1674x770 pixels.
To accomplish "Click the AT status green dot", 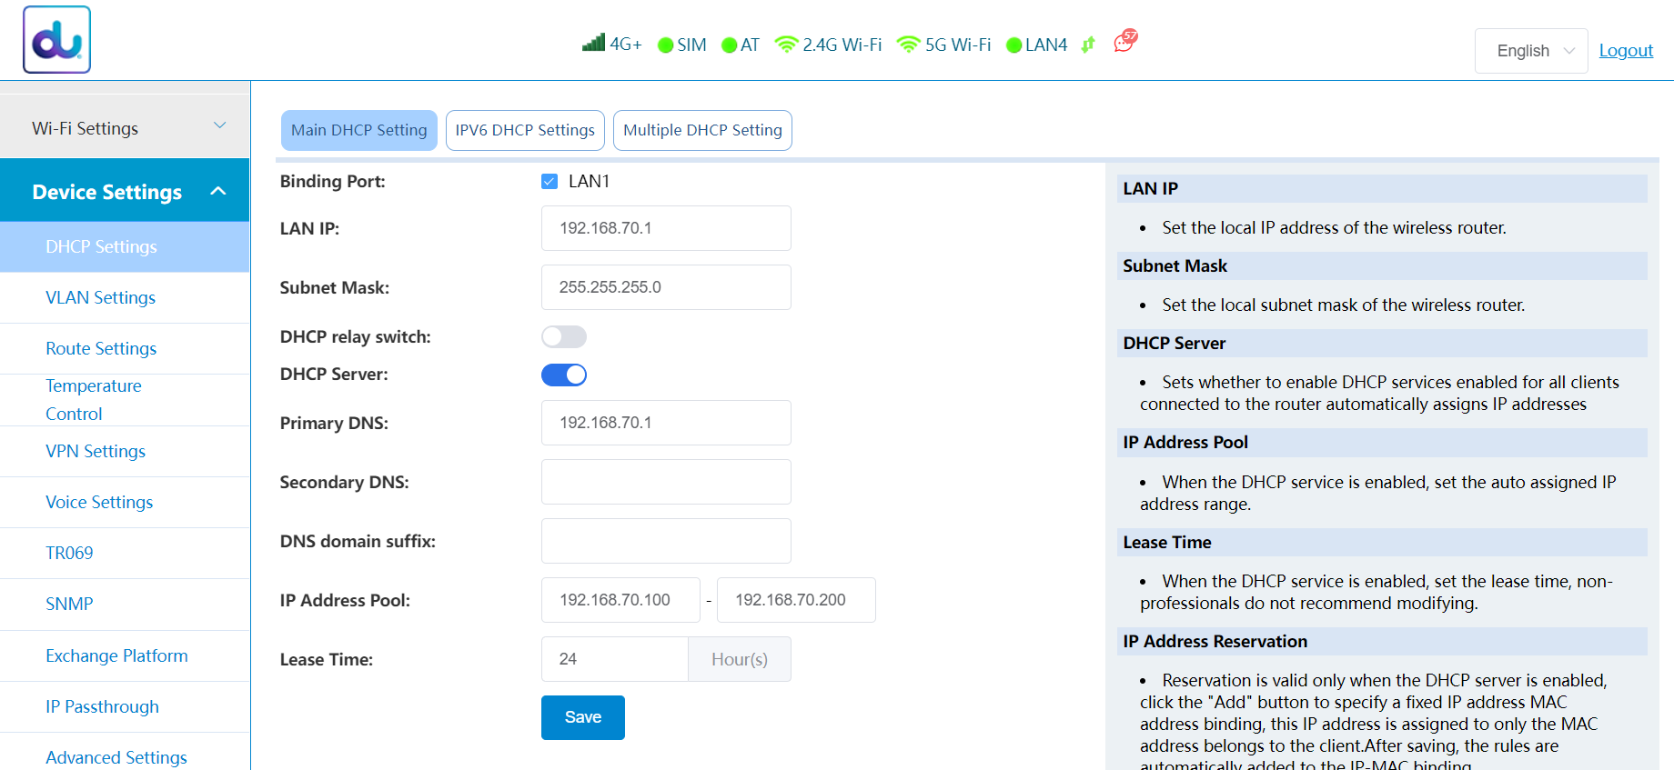I will (x=729, y=45).
